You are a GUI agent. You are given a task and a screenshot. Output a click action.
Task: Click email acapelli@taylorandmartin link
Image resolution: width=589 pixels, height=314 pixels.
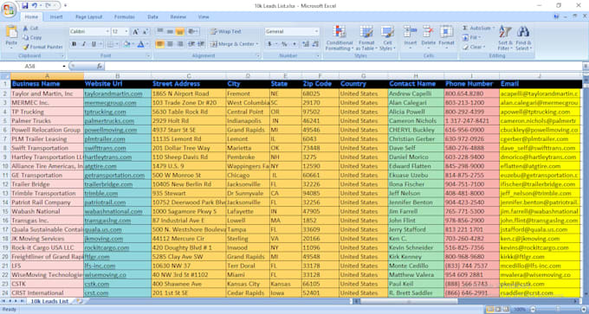click(x=540, y=93)
